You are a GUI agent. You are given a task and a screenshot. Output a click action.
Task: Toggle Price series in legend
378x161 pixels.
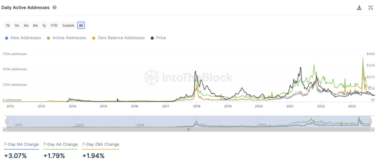(x=158, y=38)
